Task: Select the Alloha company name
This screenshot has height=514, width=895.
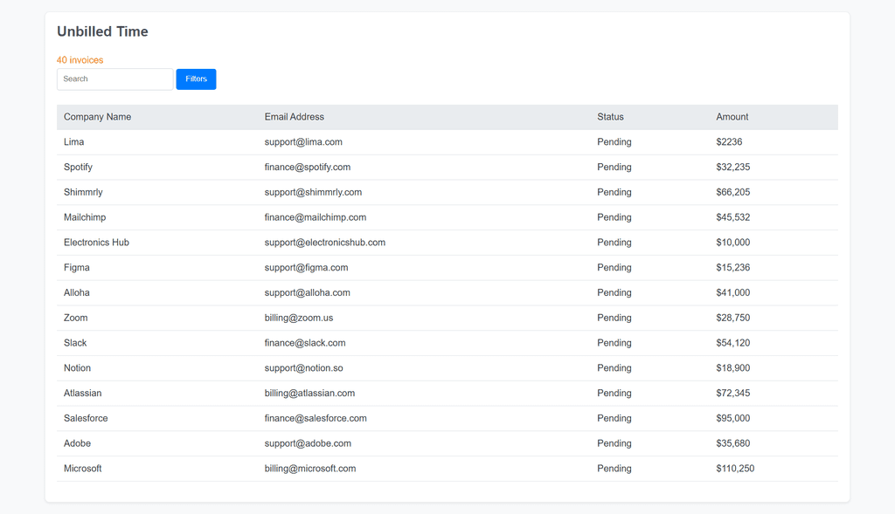Action: 77,292
